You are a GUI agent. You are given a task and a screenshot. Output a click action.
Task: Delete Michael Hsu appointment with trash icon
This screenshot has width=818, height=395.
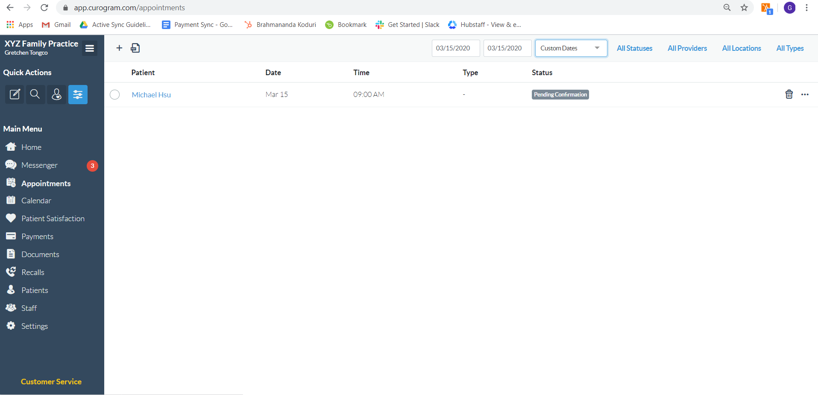point(789,94)
